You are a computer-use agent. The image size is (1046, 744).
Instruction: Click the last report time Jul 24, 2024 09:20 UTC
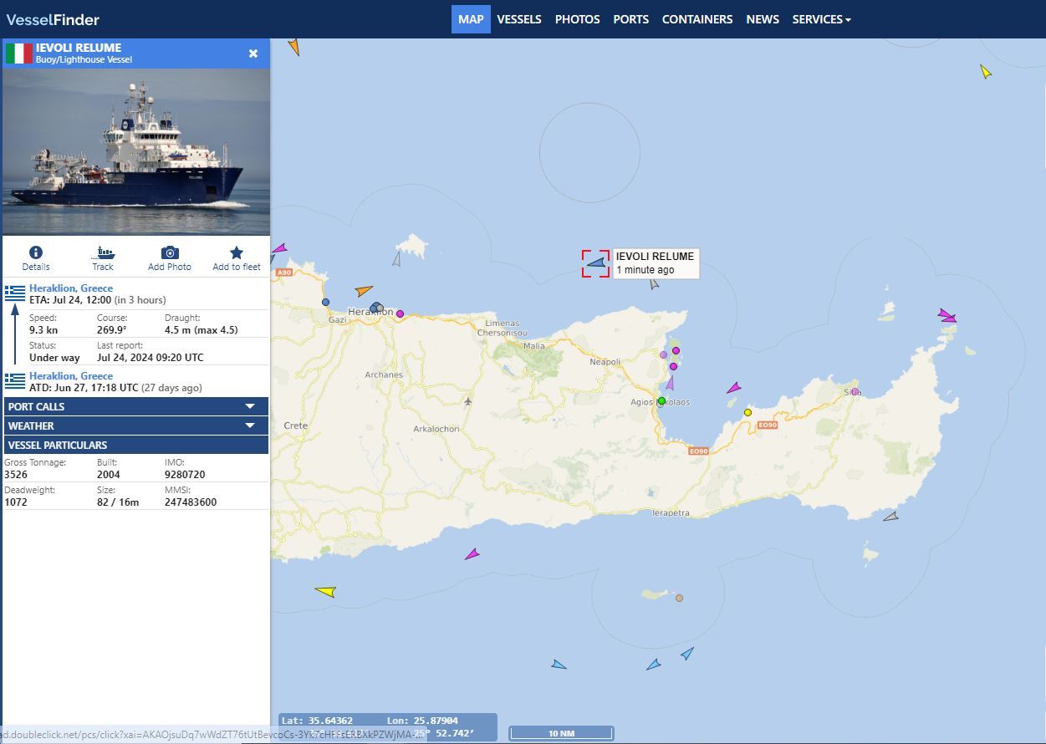coord(150,358)
